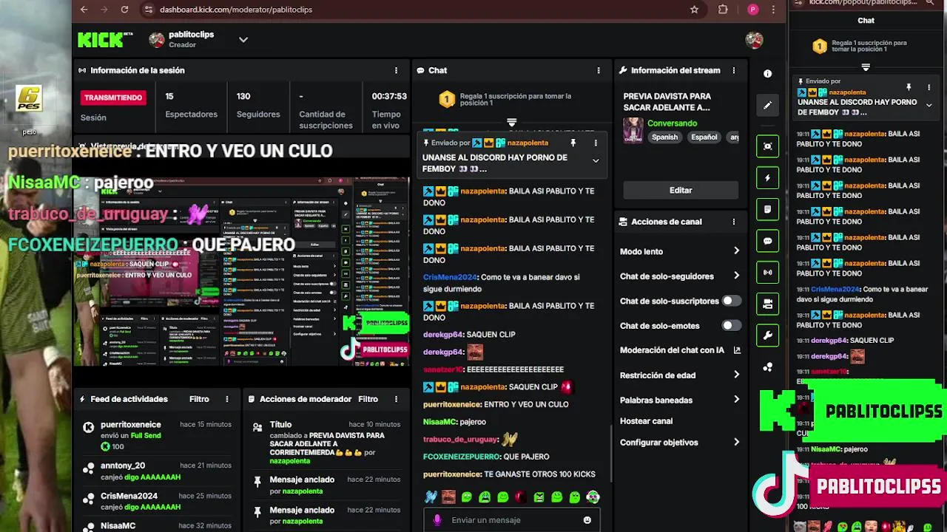Select the pencil edit icon in sidebar
947x532 pixels.
coord(768,105)
